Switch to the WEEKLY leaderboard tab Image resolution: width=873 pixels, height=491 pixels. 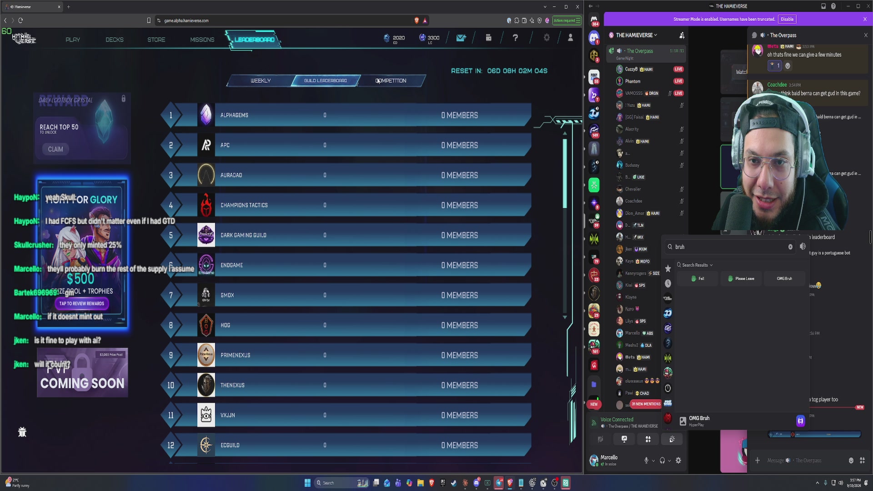pyautogui.click(x=261, y=80)
